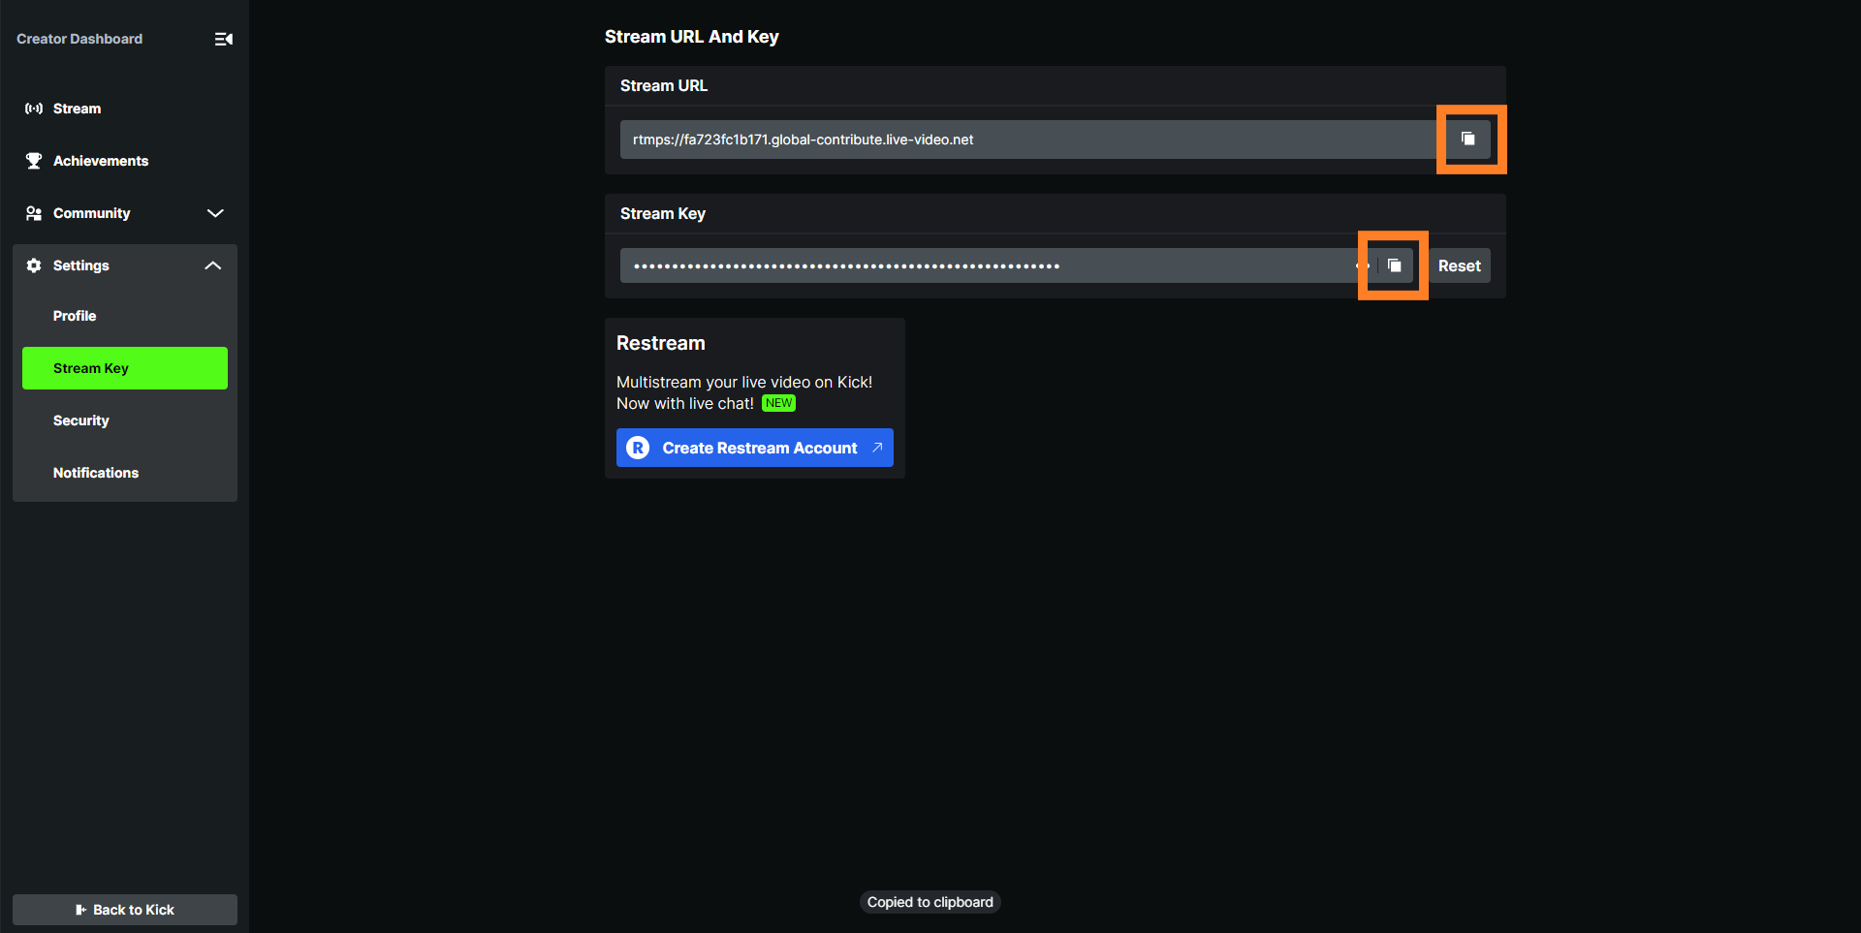Collapse the Creator Dashboard sidebar
This screenshot has height=933, width=1861.
[x=223, y=39]
